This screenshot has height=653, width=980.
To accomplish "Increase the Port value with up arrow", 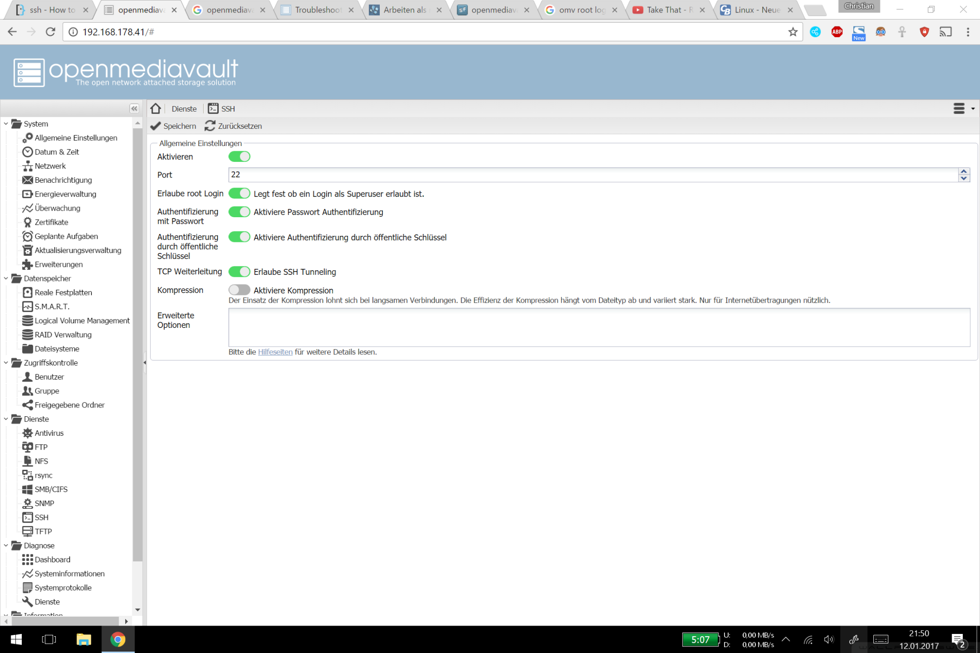I will coord(964,171).
